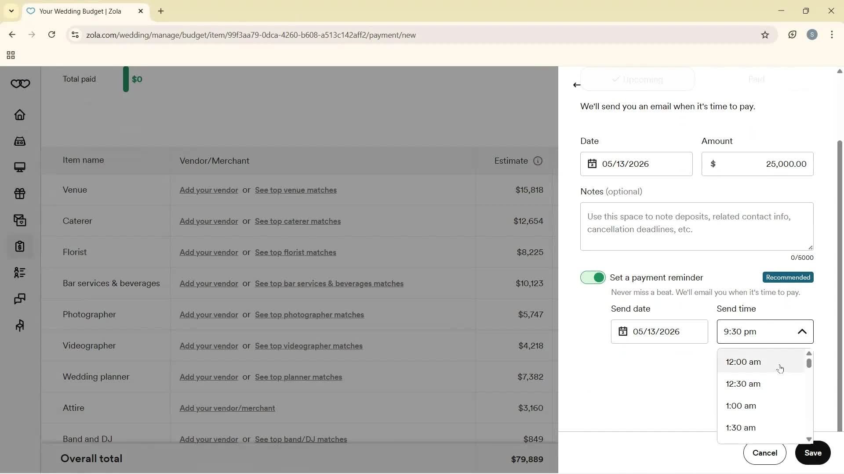Select the venue/storefront sidebar icon

click(20, 141)
